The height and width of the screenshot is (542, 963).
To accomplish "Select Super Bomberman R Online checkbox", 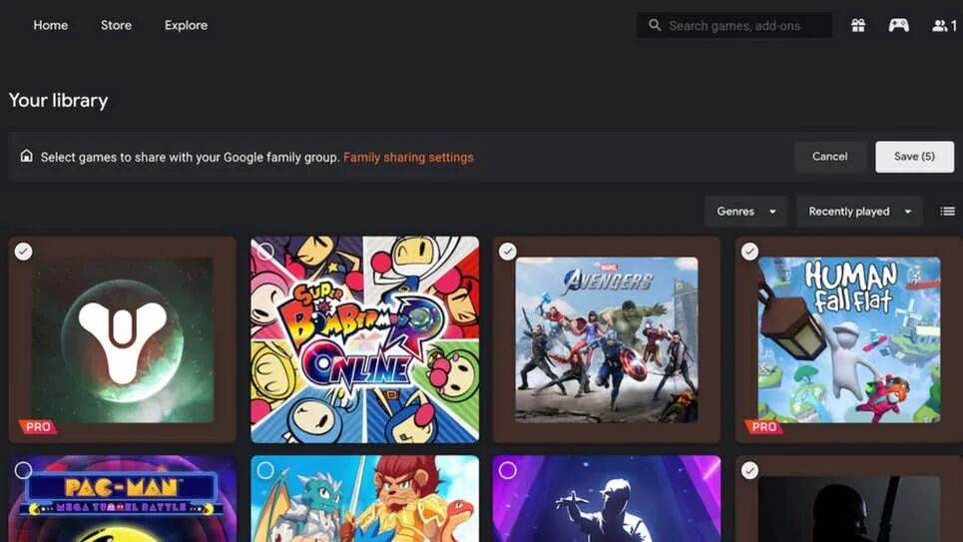I will pyautogui.click(x=265, y=252).
